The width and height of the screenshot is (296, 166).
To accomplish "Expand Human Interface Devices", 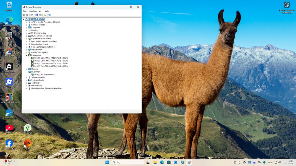I will 27,36.
